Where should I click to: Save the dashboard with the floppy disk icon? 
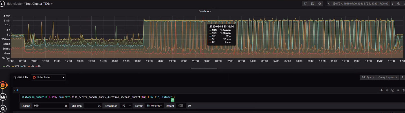[312, 4]
